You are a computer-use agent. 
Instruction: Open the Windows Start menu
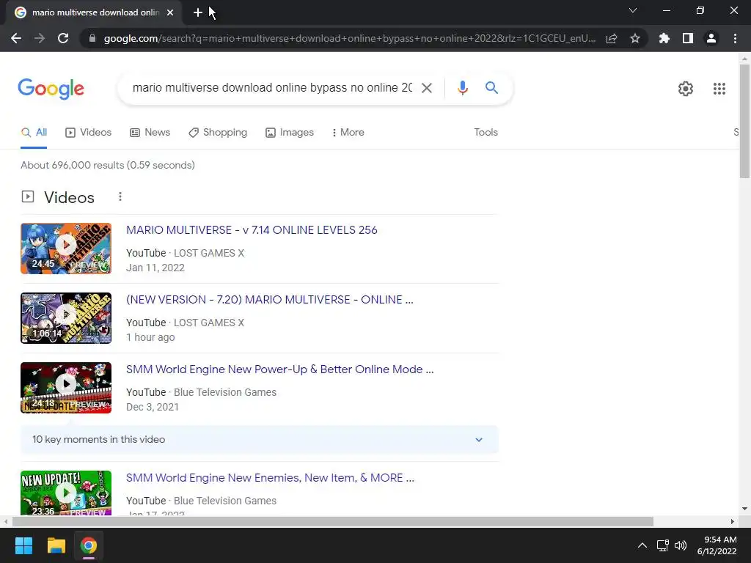[x=23, y=545]
